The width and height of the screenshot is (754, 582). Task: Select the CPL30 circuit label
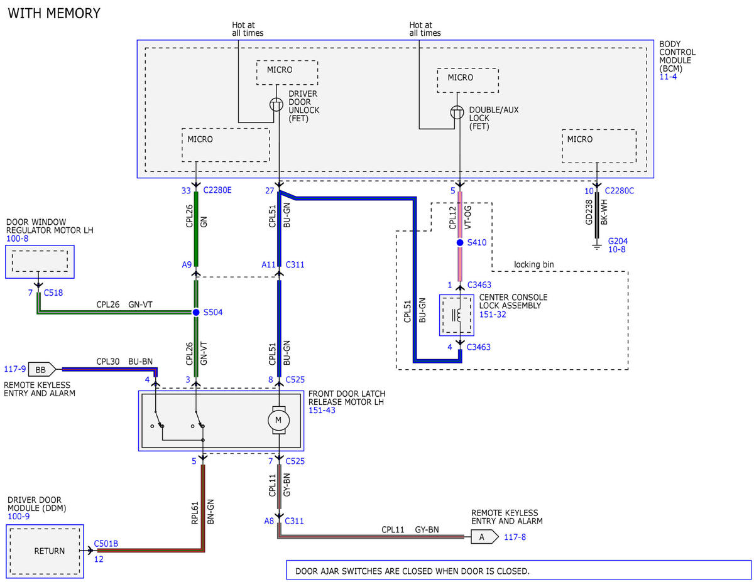point(108,362)
